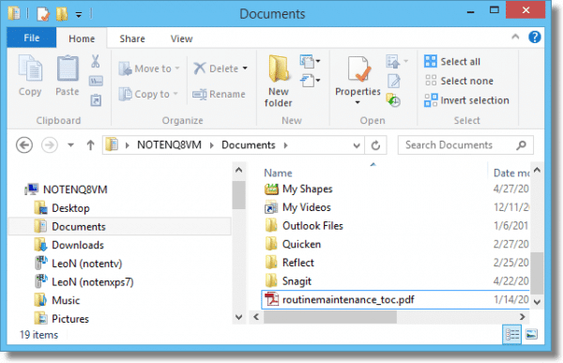Select the Outlook Files folder
The image size is (563, 363).
tap(312, 225)
